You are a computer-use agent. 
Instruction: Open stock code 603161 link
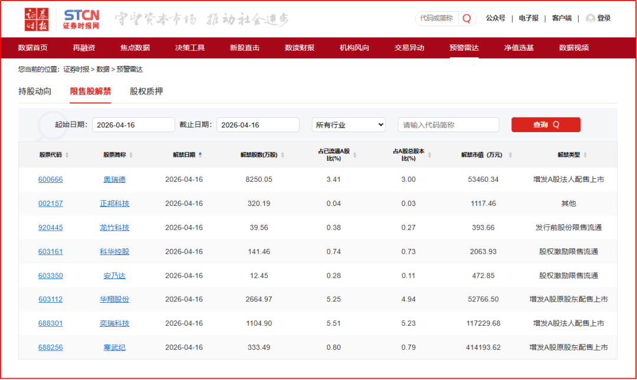click(50, 251)
